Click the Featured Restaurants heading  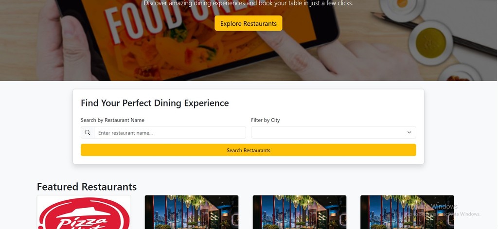[x=87, y=187]
